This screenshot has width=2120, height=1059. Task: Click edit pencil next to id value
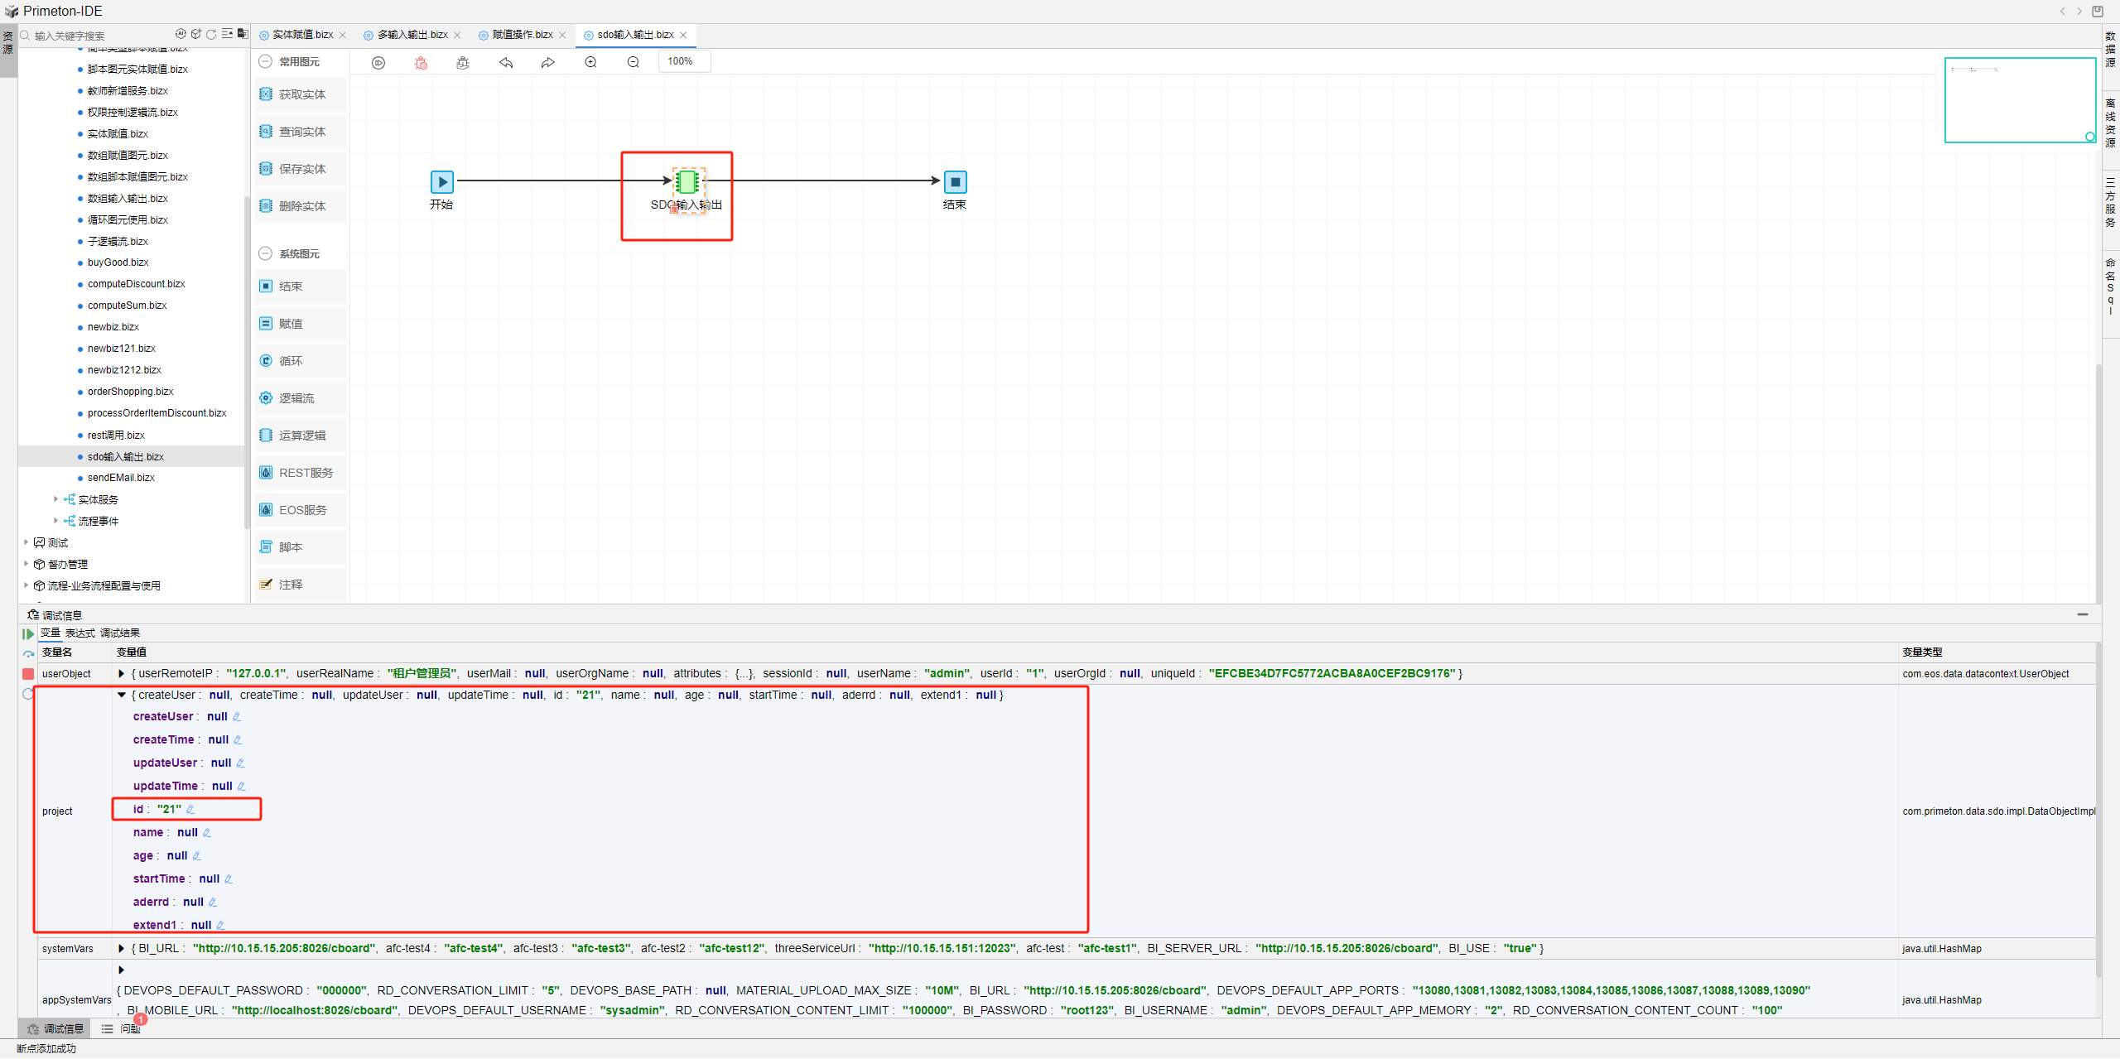[x=190, y=810]
